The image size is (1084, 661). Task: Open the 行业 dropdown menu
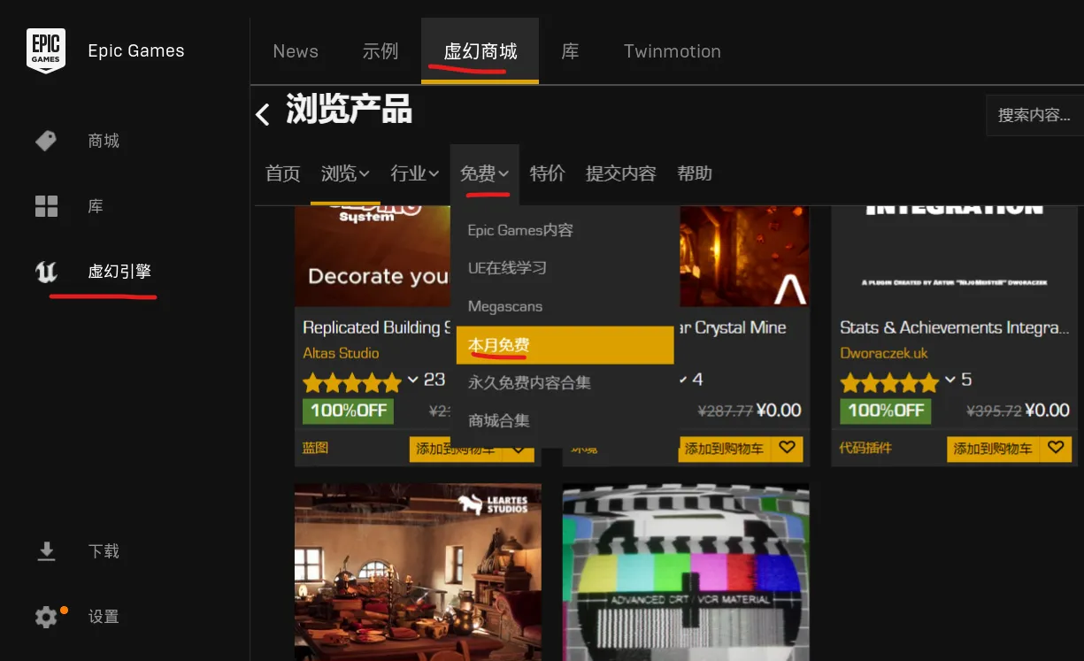(x=415, y=173)
